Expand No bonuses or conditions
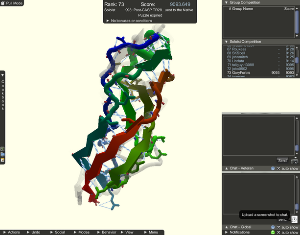Viewport: 300px width, 235px height. 108,21
